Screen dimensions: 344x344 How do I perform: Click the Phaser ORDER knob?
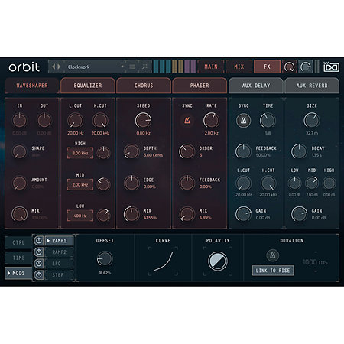[187, 151]
